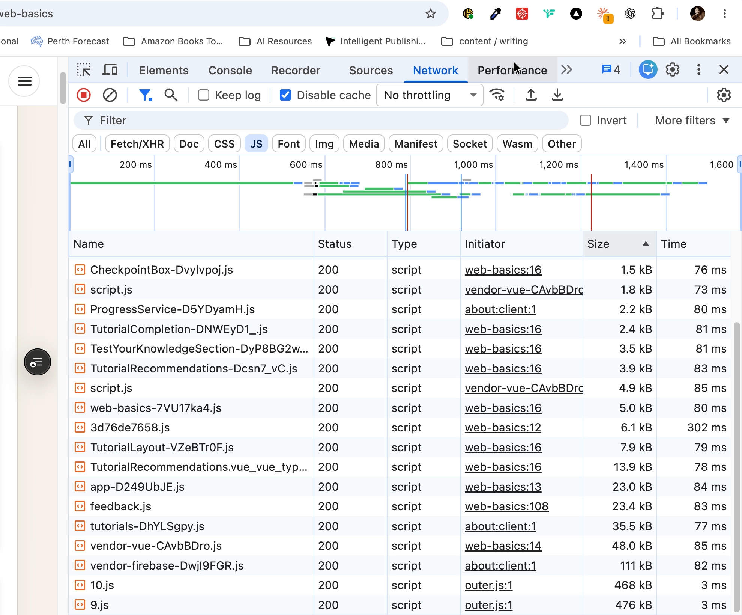This screenshot has height=615, width=742.
Task: Open the 4 console messages indicator
Action: pyautogui.click(x=611, y=70)
